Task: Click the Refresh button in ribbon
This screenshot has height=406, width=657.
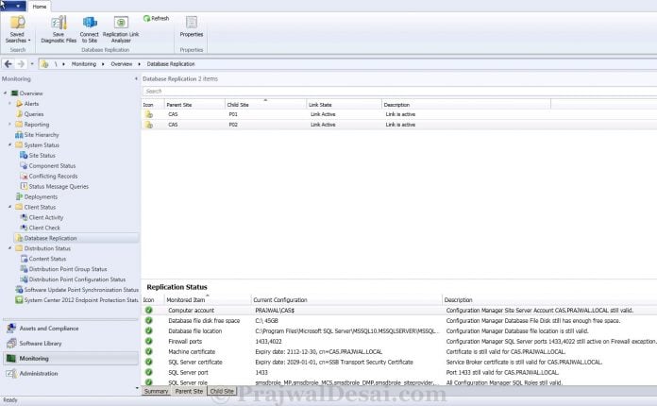Action: click(156, 19)
